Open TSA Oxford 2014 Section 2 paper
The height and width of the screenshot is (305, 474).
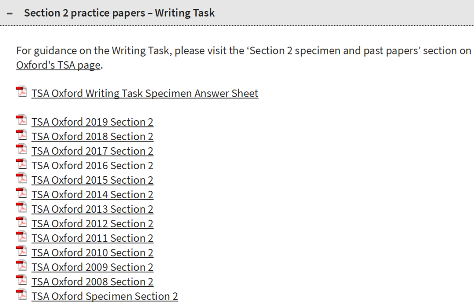[92, 195]
